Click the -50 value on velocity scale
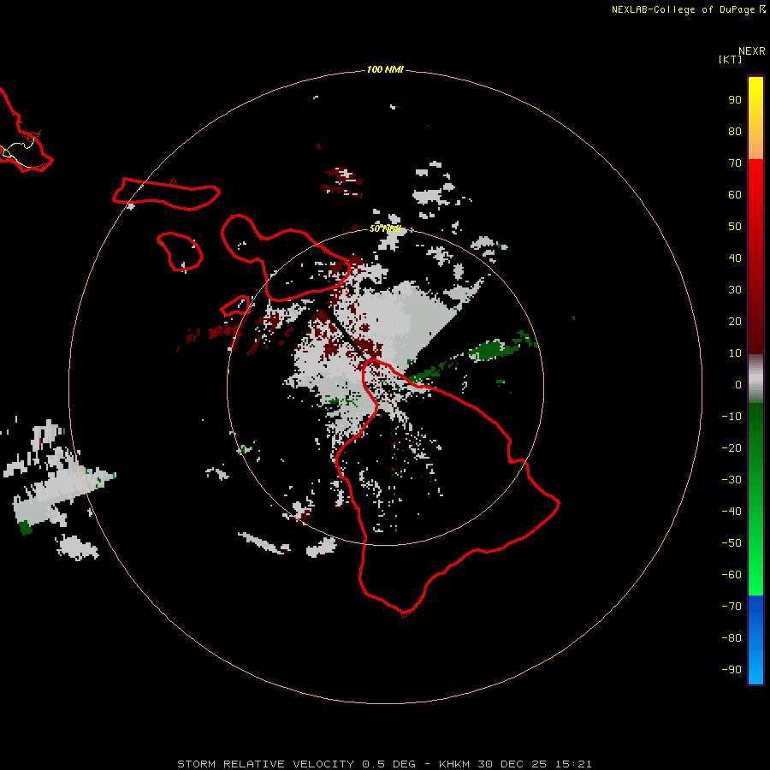 [731, 543]
